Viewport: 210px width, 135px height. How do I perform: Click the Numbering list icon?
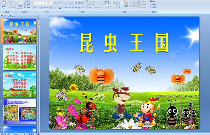(71, 3)
